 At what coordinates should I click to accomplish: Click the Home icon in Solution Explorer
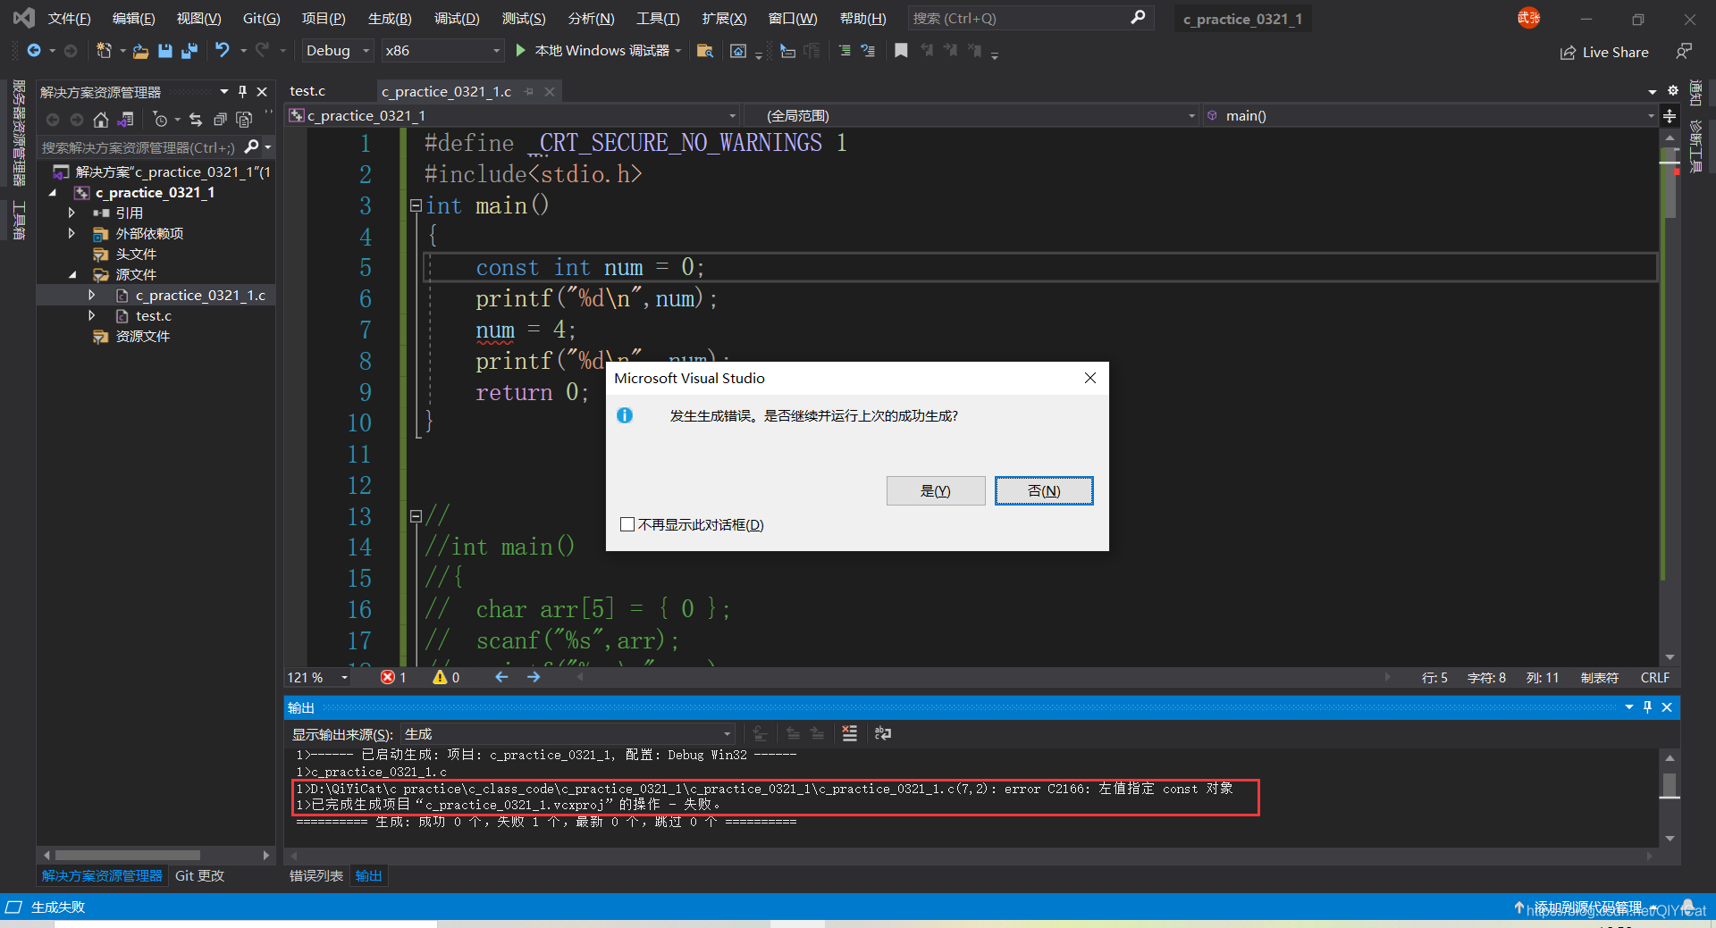pos(101,120)
